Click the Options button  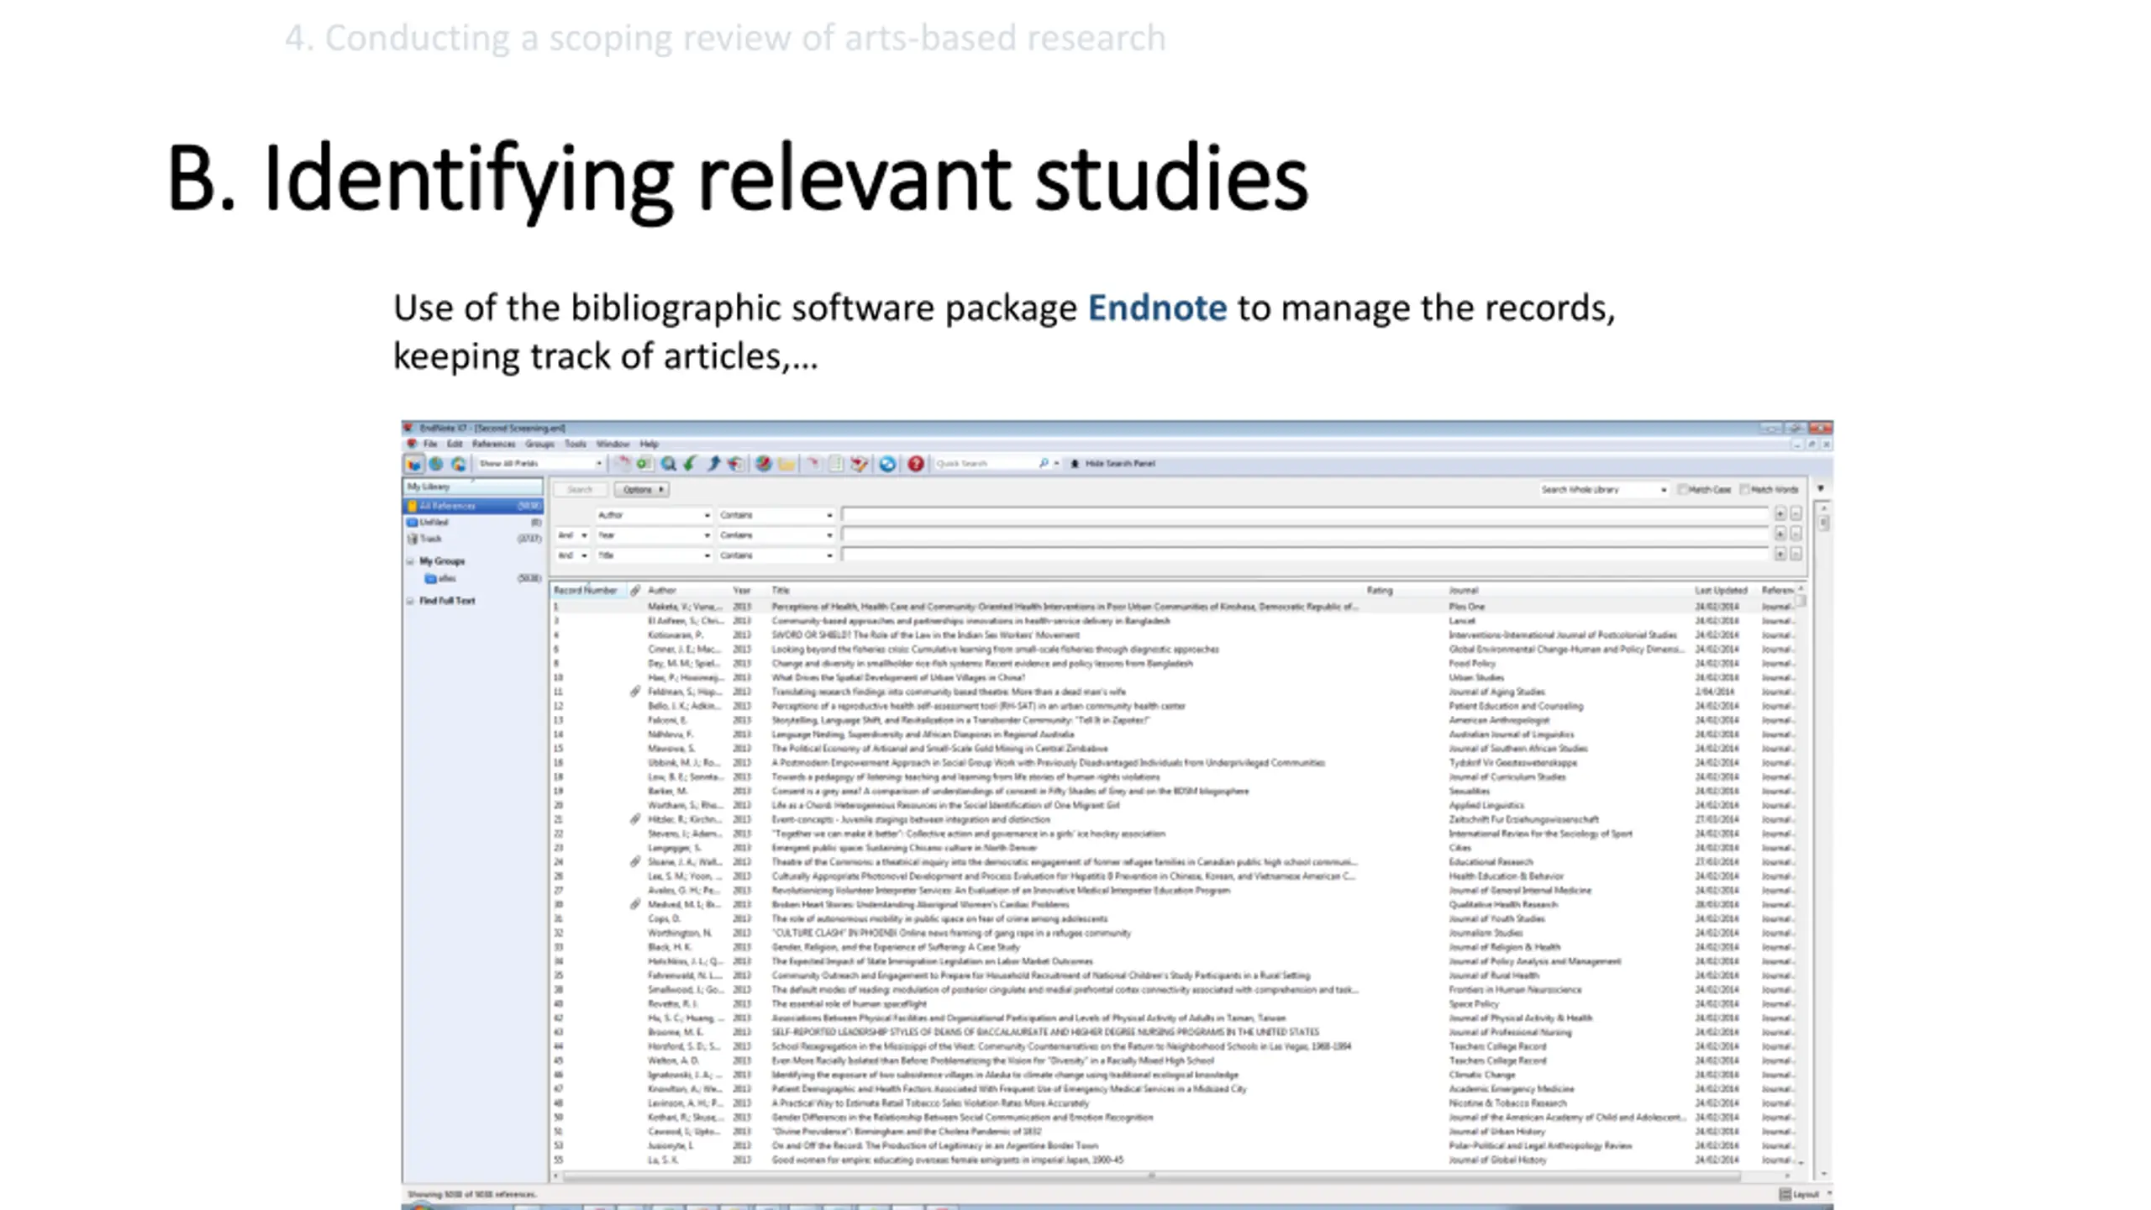click(x=642, y=489)
